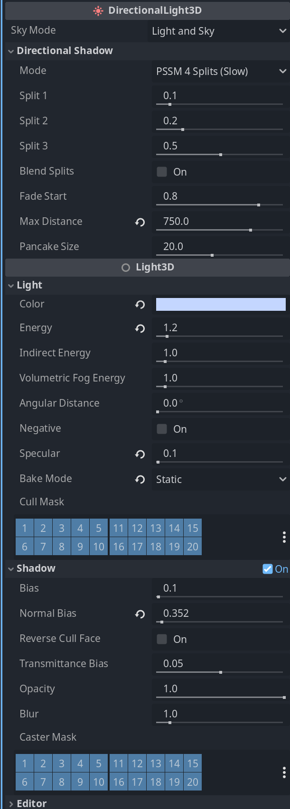Screen dimensions: 290x809
Task: Enable the Blend Splits checkbox
Action: pyautogui.click(x=162, y=172)
